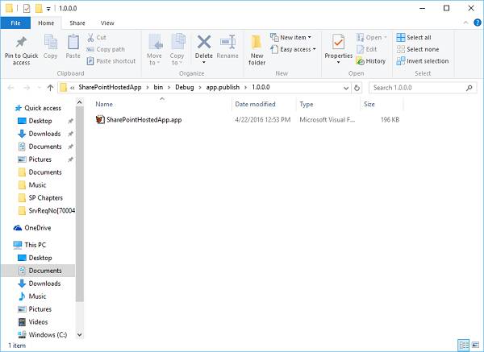Click the Delete X icon

click(204, 42)
